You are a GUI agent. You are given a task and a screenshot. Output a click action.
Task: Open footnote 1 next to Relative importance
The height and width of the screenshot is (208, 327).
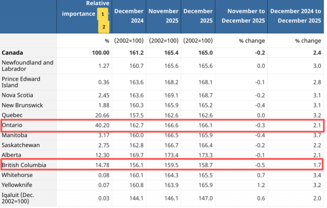click(x=103, y=14)
